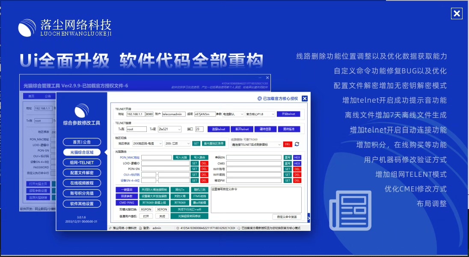
Task: Expand the Zte521 Tn password dropdown
Action: pos(169,129)
